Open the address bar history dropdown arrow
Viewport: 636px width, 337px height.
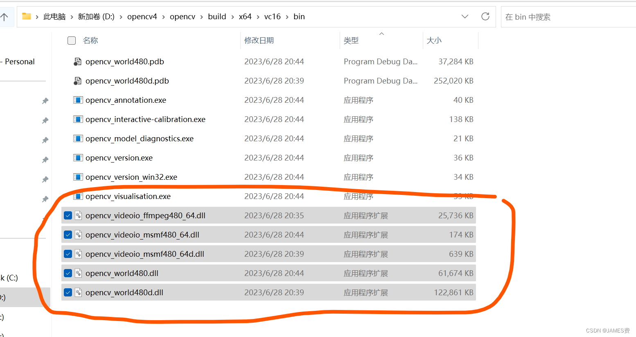(465, 16)
